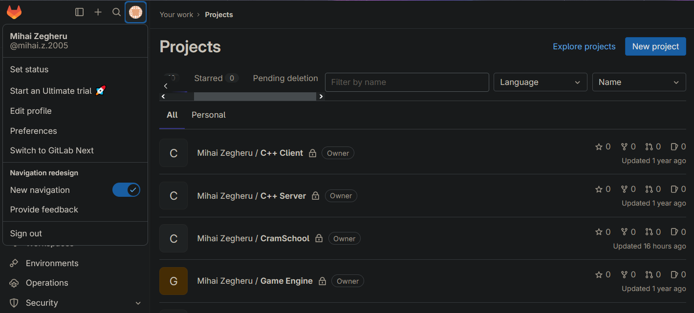The height and width of the screenshot is (313, 694).
Task: Click the search magnifier icon
Action: (116, 12)
